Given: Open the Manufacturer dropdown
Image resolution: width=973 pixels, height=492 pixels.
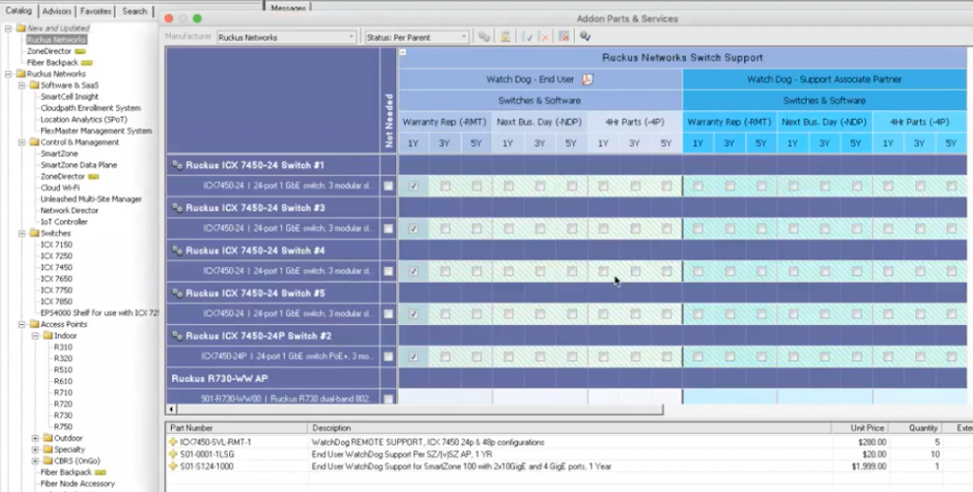Looking at the screenshot, I should tap(285, 37).
